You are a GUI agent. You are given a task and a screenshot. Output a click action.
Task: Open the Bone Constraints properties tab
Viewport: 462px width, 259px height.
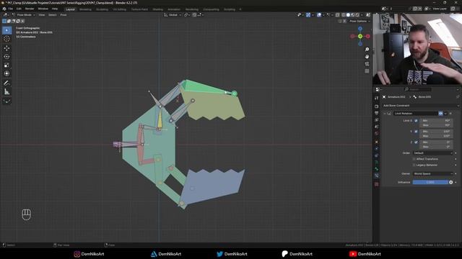pyautogui.click(x=377, y=176)
